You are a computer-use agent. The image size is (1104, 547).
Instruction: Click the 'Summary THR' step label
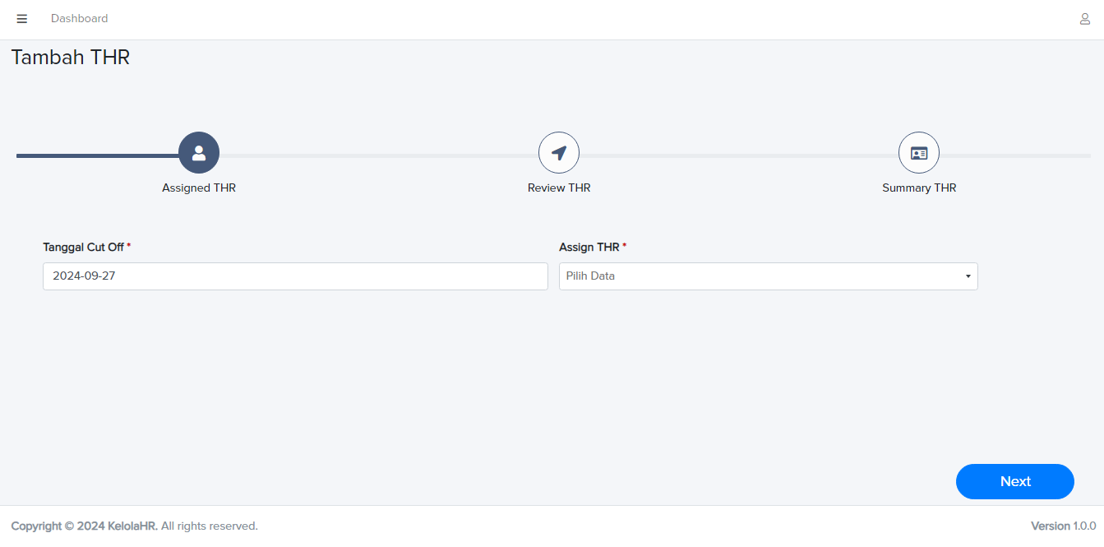click(919, 188)
